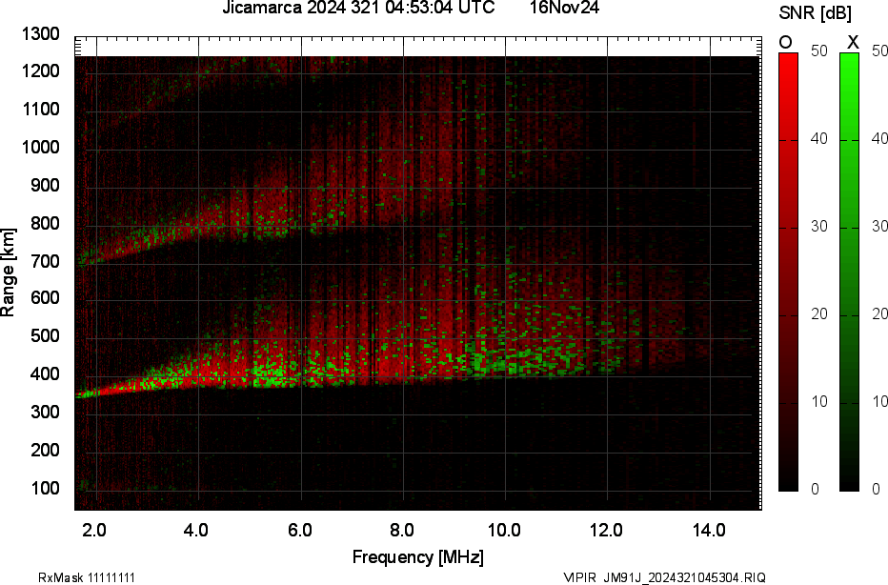The image size is (888, 585).
Task: Click the 12.0 frequency tick label
Action: click(607, 531)
